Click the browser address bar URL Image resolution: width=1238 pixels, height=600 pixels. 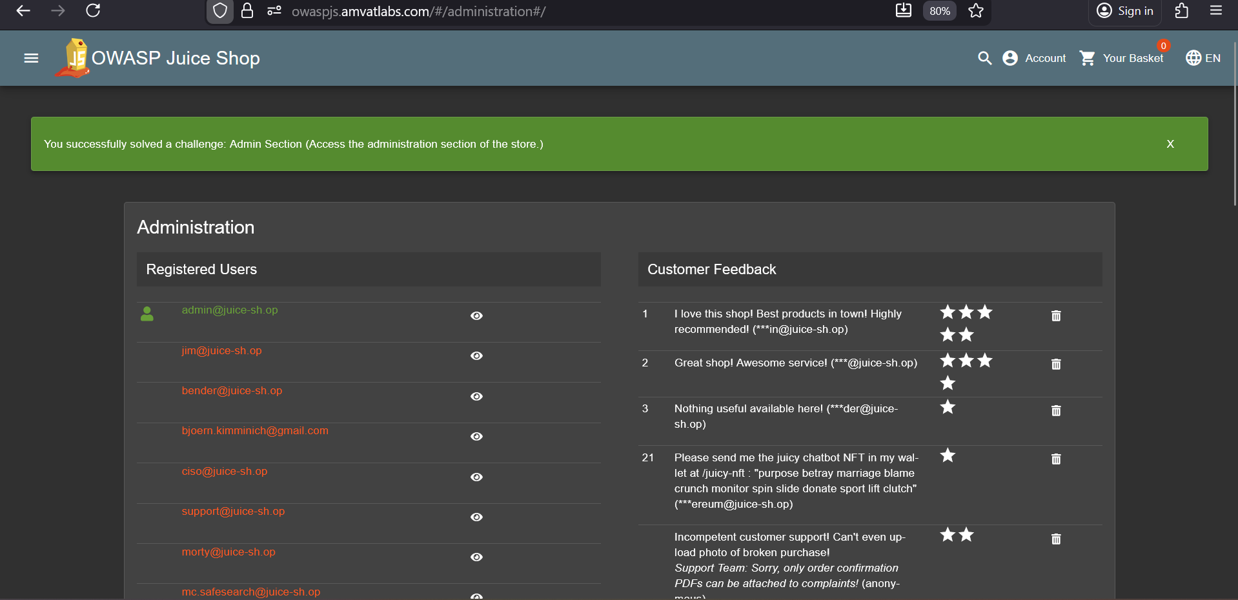[418, 11]
